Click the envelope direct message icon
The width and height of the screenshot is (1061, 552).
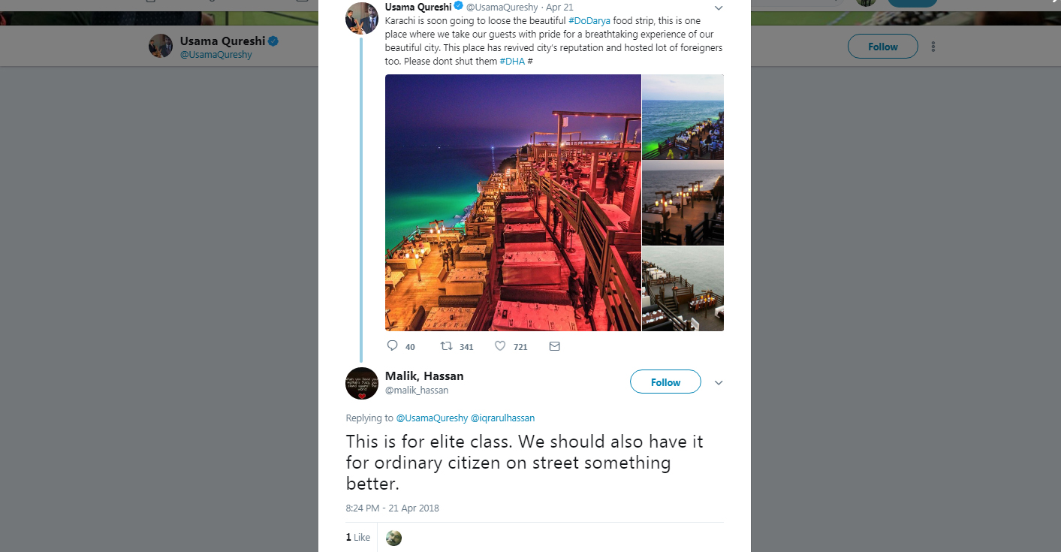pyautogui.click(x=555, y=346)
